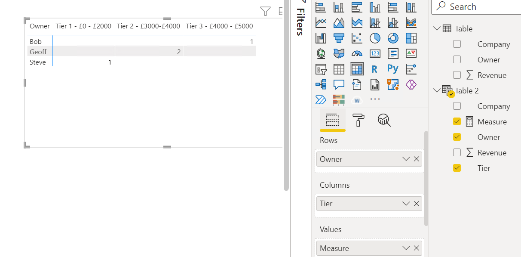Check Company under Table 2
This screenshot has height=257, width=521.
coord(457,106)
